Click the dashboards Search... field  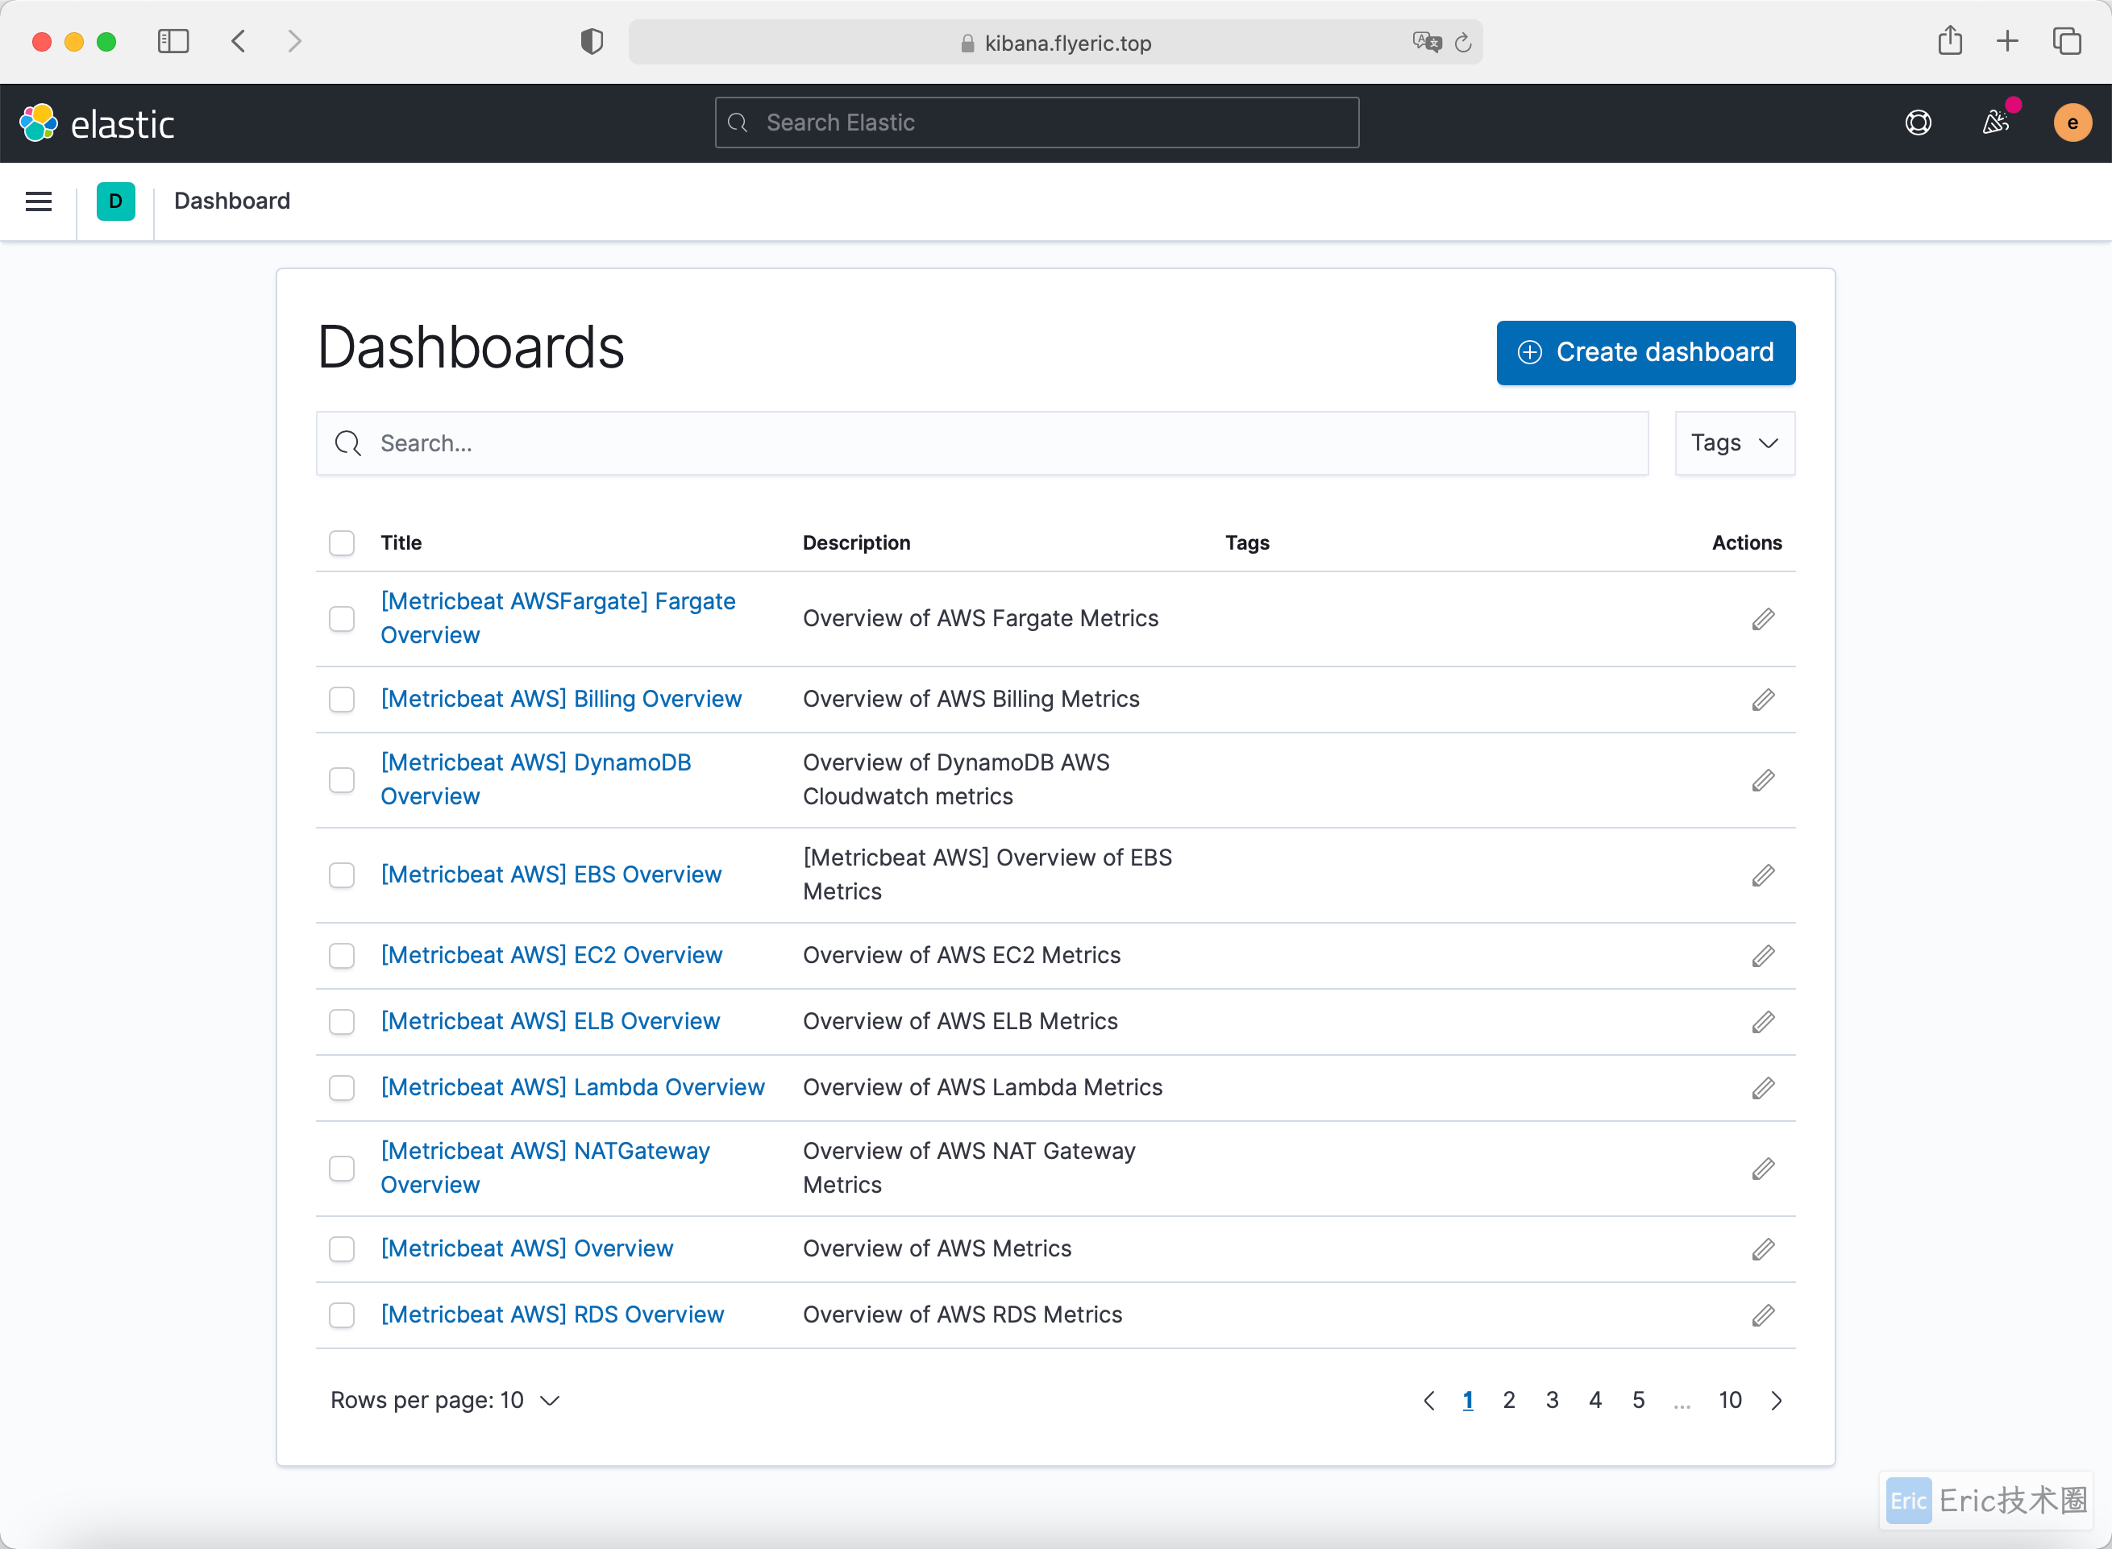point(982,442)
